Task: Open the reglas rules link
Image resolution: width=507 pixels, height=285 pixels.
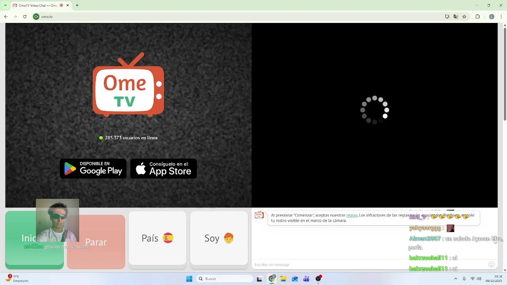Action: click(352, 215)
